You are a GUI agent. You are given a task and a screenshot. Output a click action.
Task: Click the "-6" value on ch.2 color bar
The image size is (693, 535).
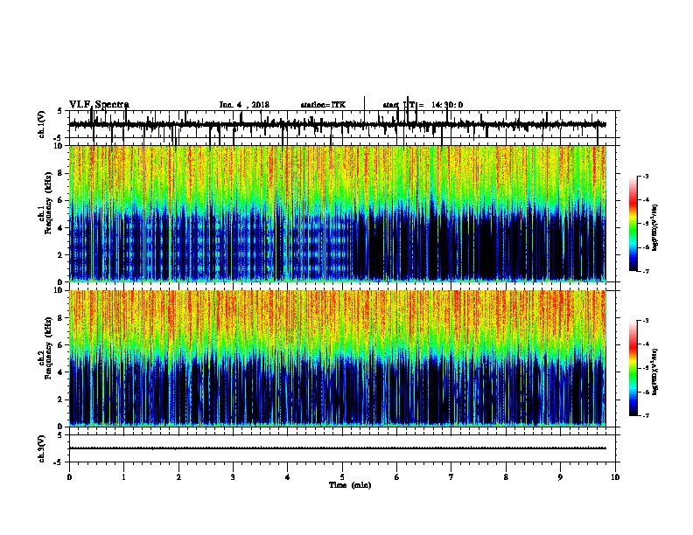(x=645, y=392)
